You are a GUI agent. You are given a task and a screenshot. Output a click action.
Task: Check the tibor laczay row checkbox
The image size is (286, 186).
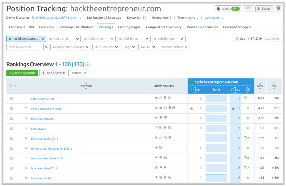click(x=12, y=128)
